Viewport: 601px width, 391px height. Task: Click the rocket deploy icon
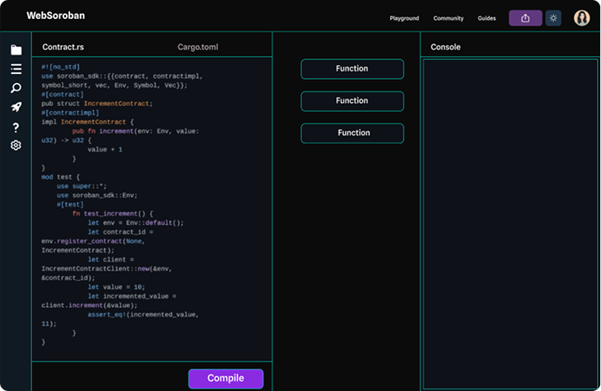click(16, 107)
